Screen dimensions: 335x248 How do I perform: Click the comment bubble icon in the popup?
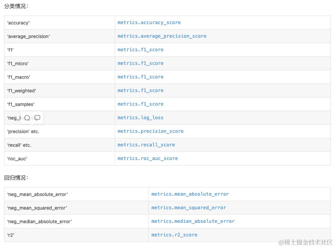(37, 118)
